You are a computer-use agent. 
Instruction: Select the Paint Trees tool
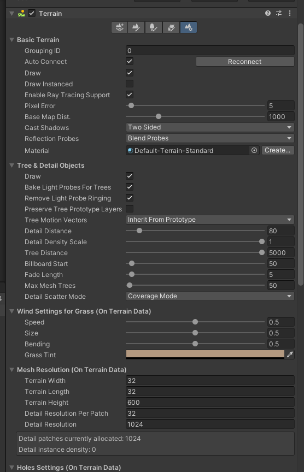pos(154,27)
